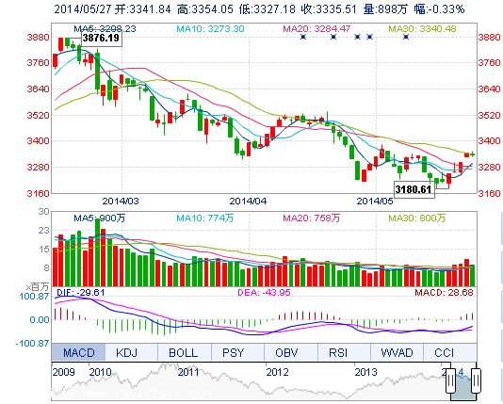Click the 3180.61 low price label

coord(414,189)
